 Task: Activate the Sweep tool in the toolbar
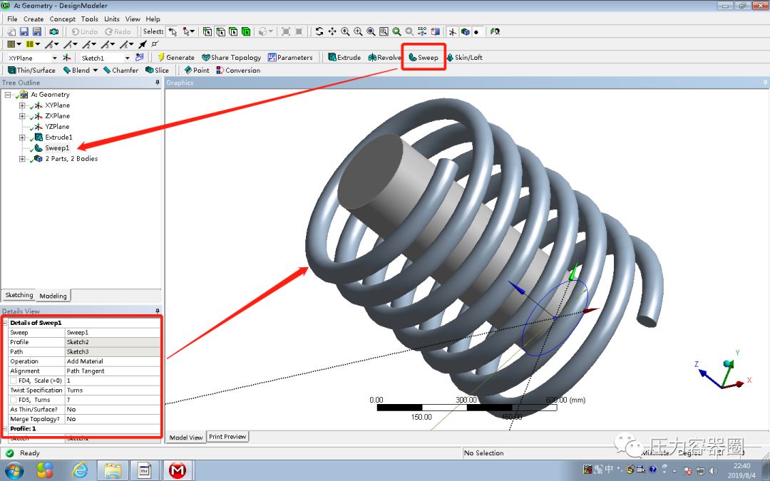[x=423, y=57]
